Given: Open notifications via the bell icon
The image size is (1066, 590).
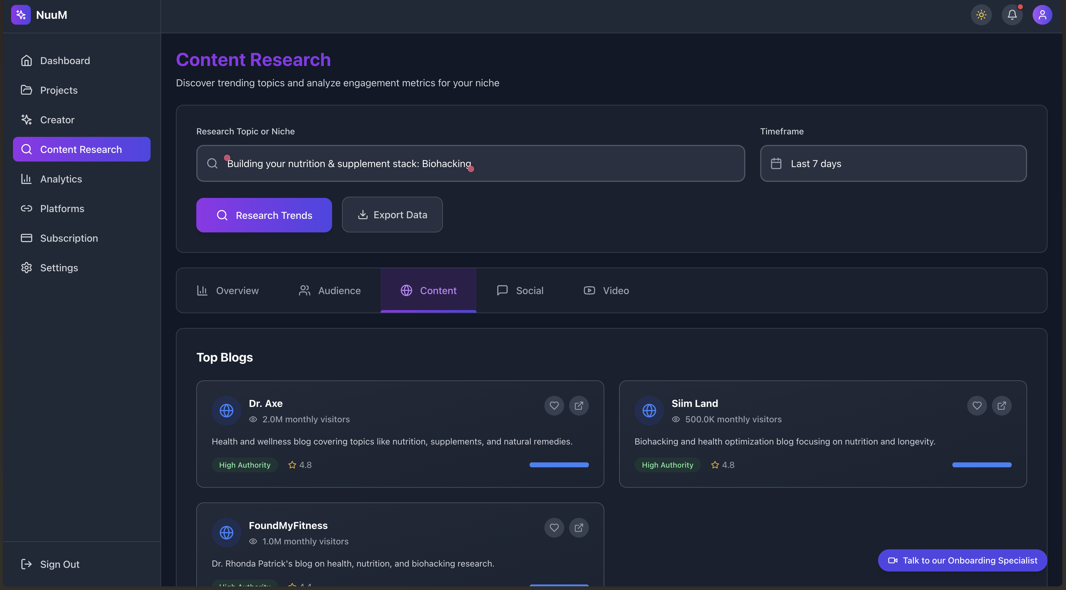Looking at the screenshot, I should 1012,14.
